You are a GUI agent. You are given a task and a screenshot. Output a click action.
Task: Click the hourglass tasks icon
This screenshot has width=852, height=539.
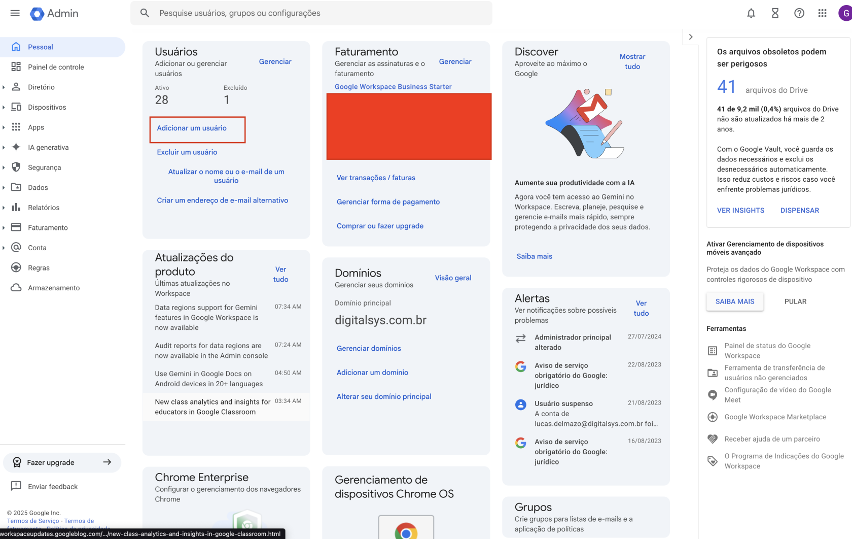point(775,13)
